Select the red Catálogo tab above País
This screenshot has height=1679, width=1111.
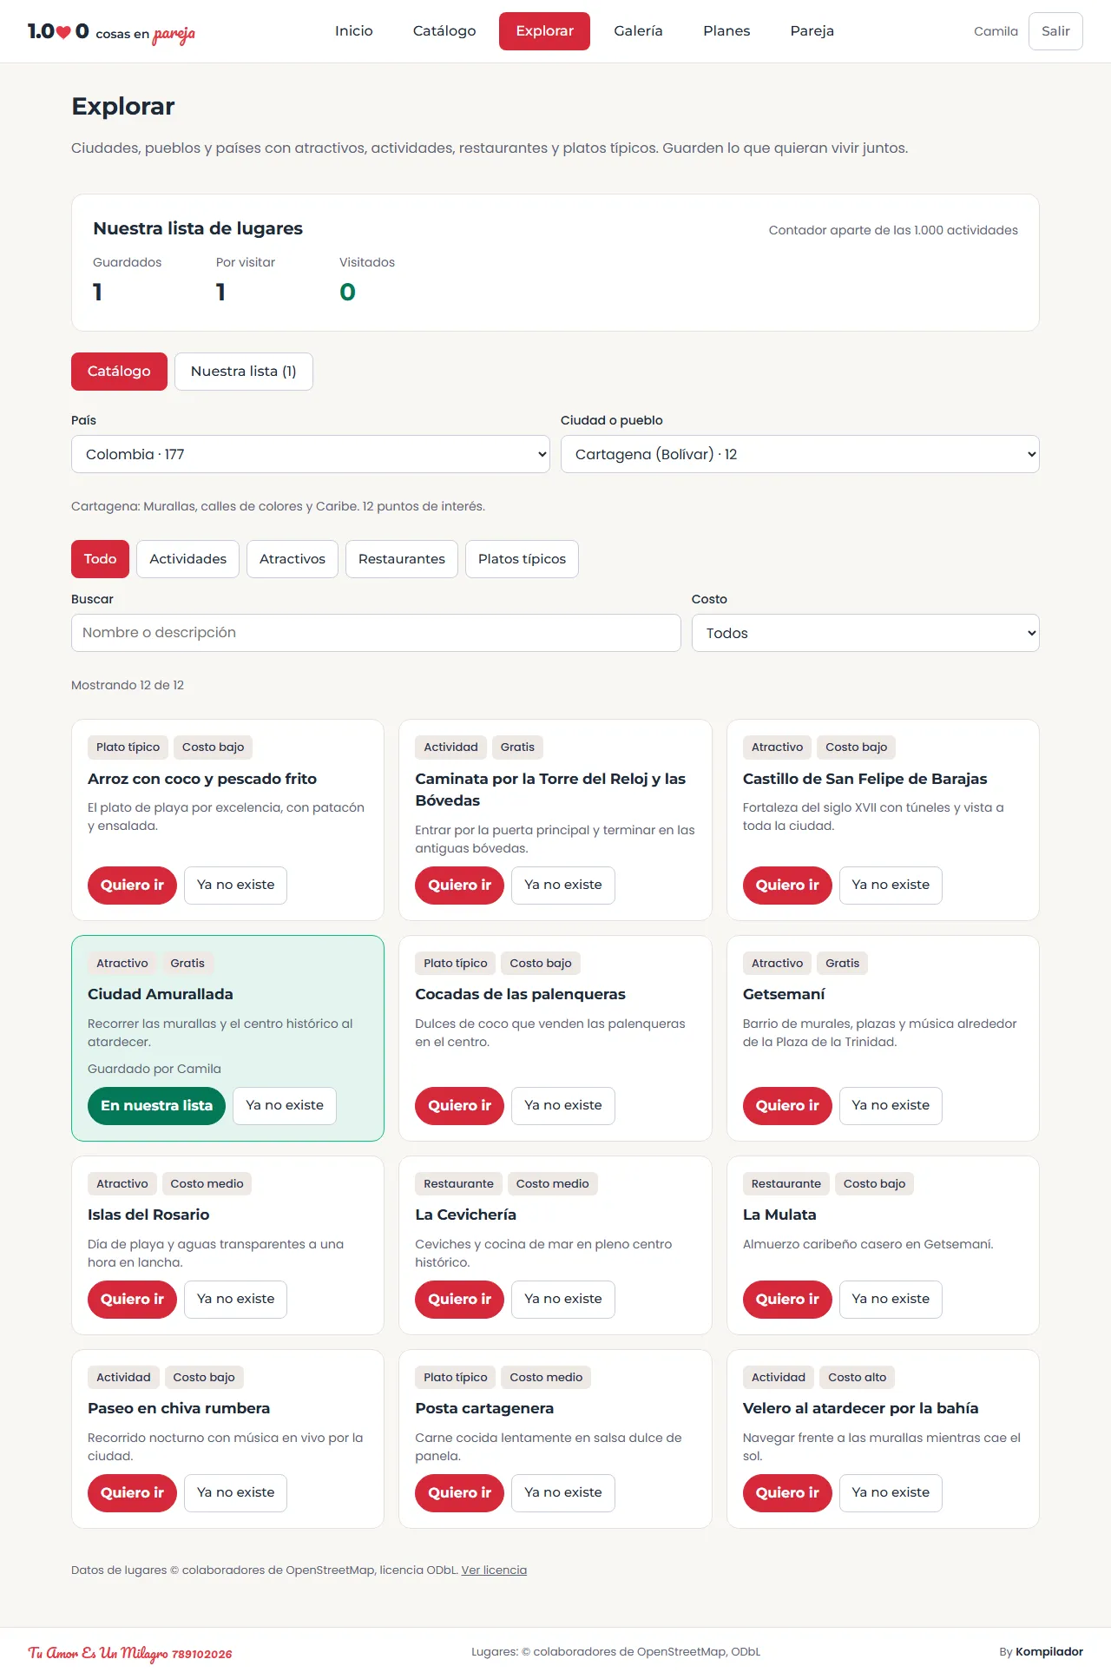(119, 372)
